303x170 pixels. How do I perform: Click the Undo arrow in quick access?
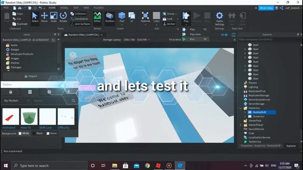point(40,8)
